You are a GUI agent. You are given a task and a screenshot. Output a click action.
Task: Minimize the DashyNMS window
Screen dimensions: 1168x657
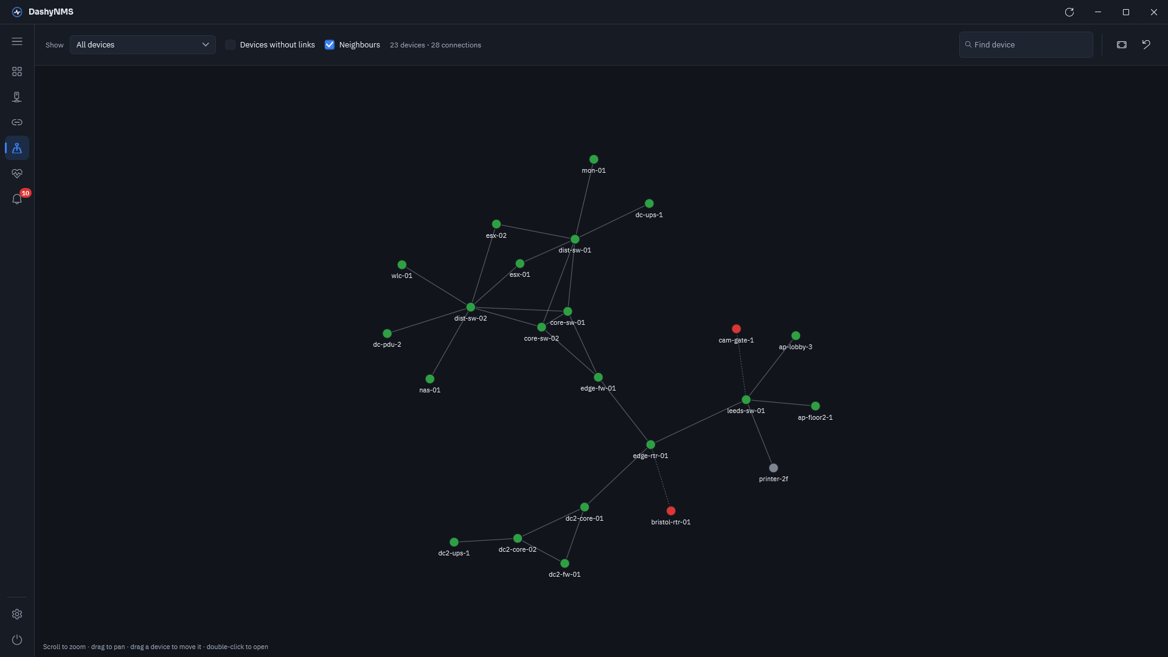(x=1098, y=12)
